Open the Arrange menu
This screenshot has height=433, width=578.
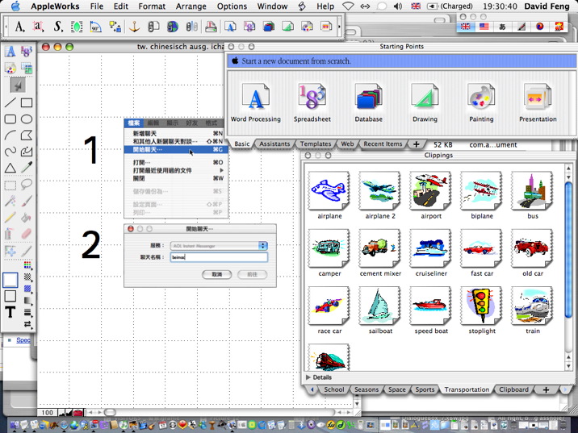191,6
